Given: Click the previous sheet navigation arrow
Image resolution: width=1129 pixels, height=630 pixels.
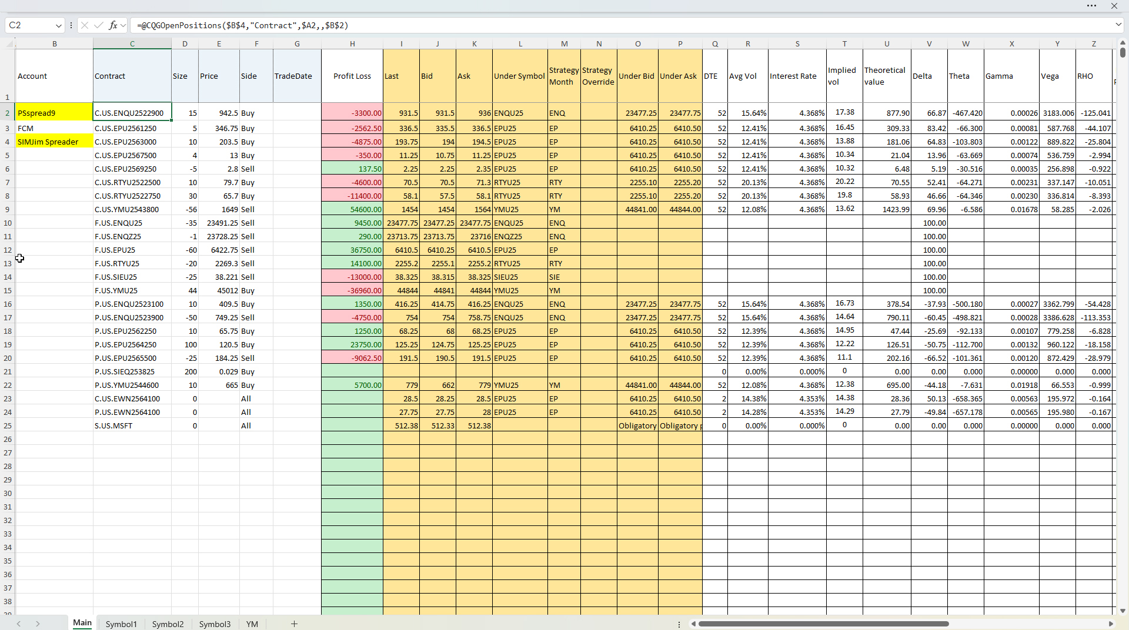Looking at the screenshot, I should coord(19,624).
